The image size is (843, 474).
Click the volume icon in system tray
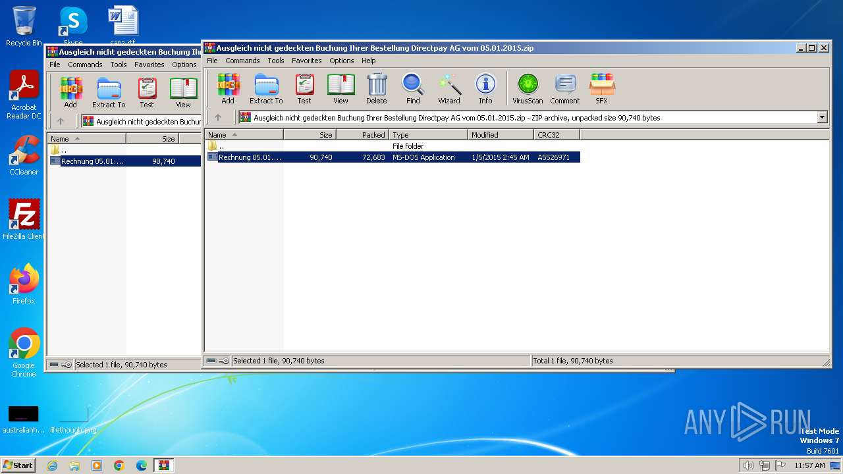[748, 465]
